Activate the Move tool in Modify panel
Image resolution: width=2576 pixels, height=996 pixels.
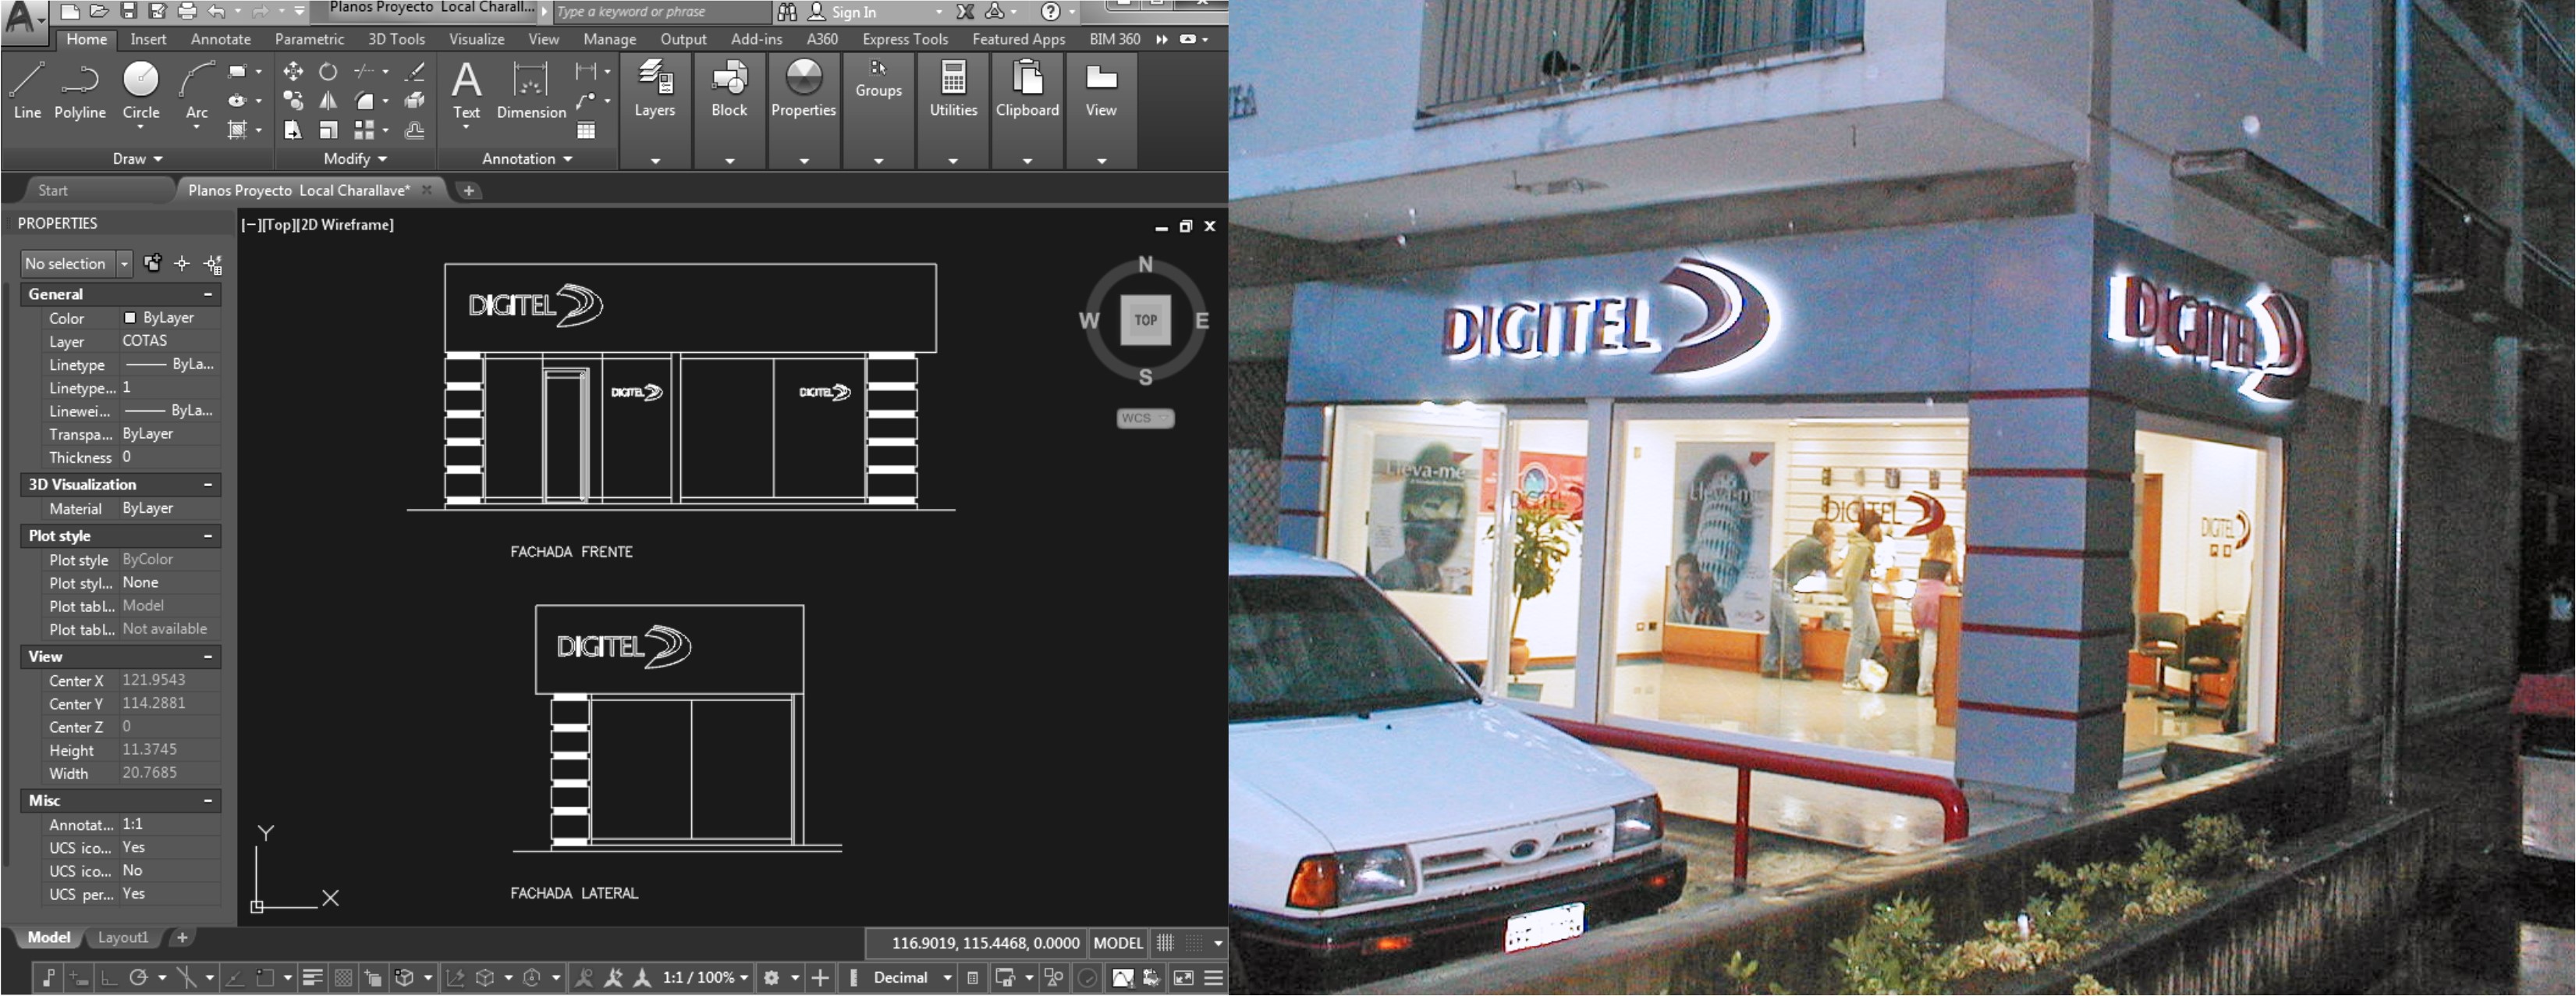[x=293, y=71]
